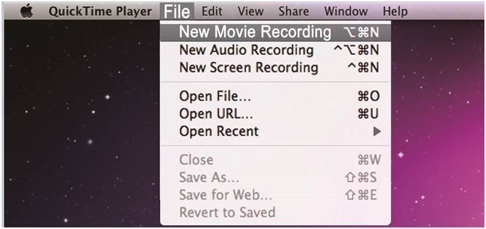Open the Help menu
The width and height of the screenshot is (486, 229).
point(394,11)
